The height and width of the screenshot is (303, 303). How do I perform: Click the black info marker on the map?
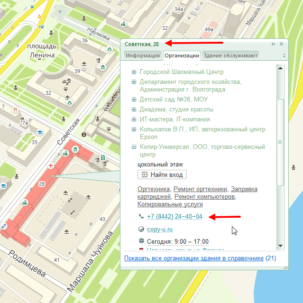tap(84, 135)
